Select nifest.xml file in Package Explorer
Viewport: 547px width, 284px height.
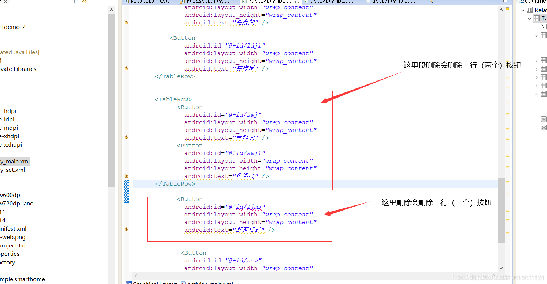point(13,229)
